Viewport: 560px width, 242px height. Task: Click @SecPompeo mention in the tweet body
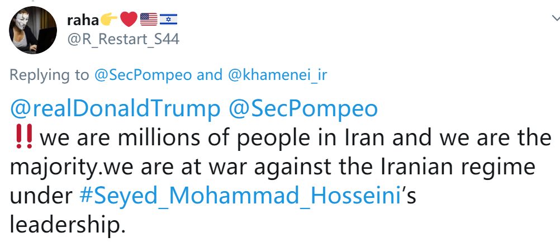click(302, 108)
